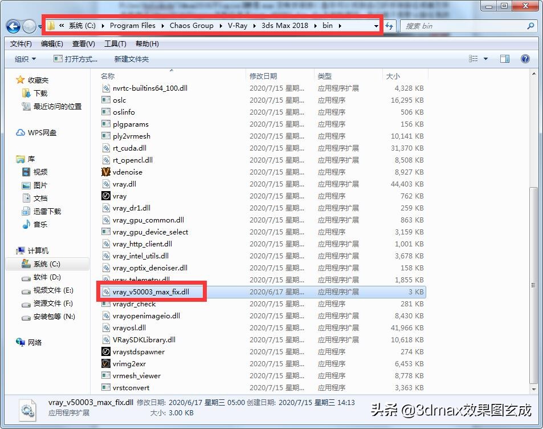The image size is (543, 429).
Task: Expand the arrow after V-Ray breadcrumb
Action: click(x=255, y=26)
